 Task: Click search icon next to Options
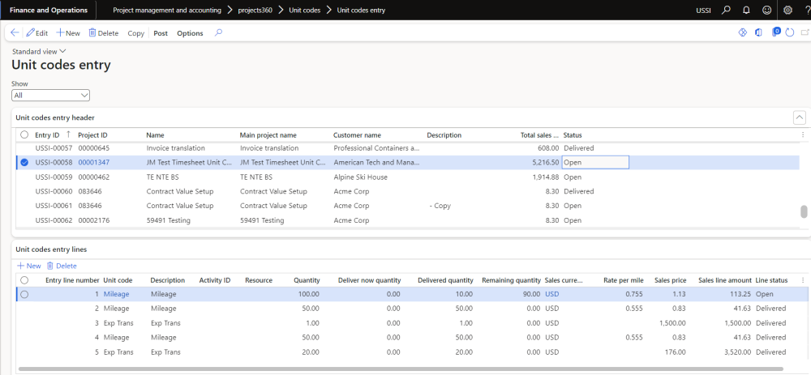(218, 33)
